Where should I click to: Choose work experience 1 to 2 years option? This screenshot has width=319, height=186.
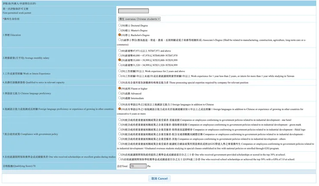(119, 76)
